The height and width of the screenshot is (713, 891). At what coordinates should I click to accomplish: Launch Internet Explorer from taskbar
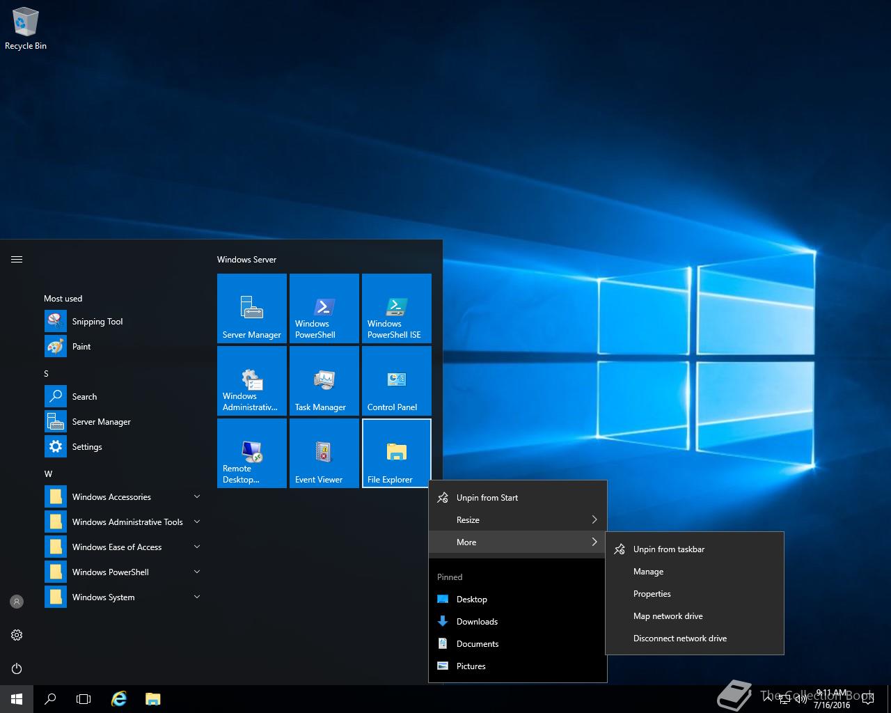tap(119, 699)
